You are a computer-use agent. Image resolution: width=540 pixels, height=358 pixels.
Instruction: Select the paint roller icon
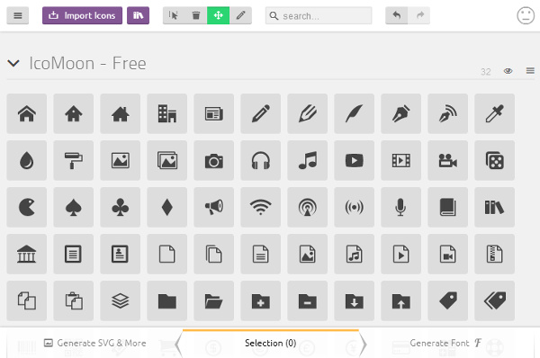click(x=74, y=160)
